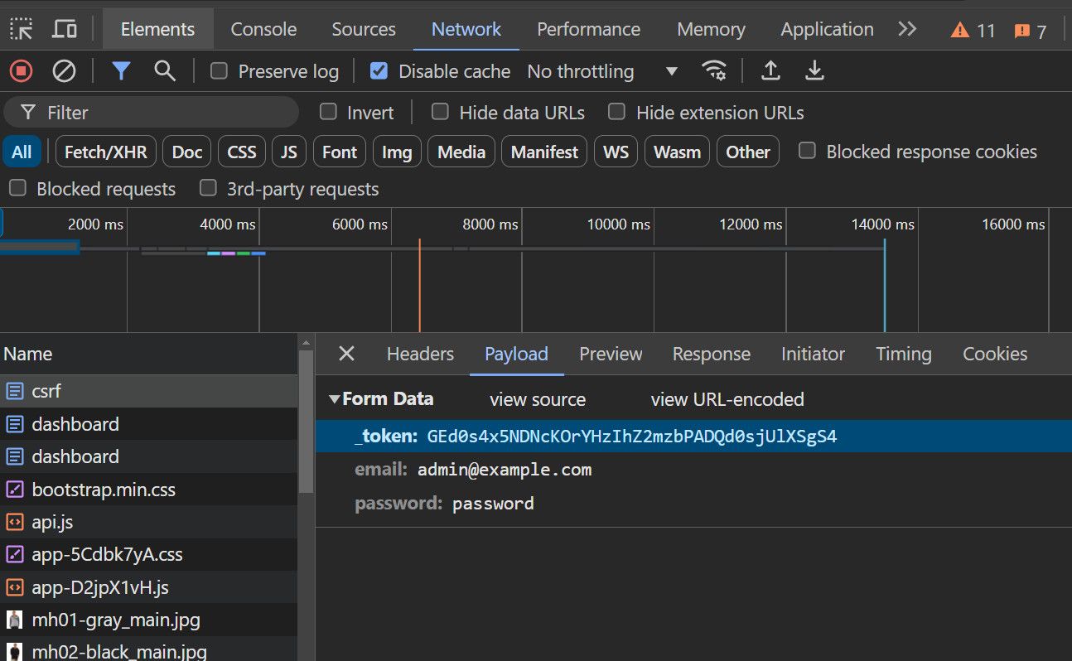Open the Sources tab
The image size is (1072, 661).
click(x=364, y=29)
